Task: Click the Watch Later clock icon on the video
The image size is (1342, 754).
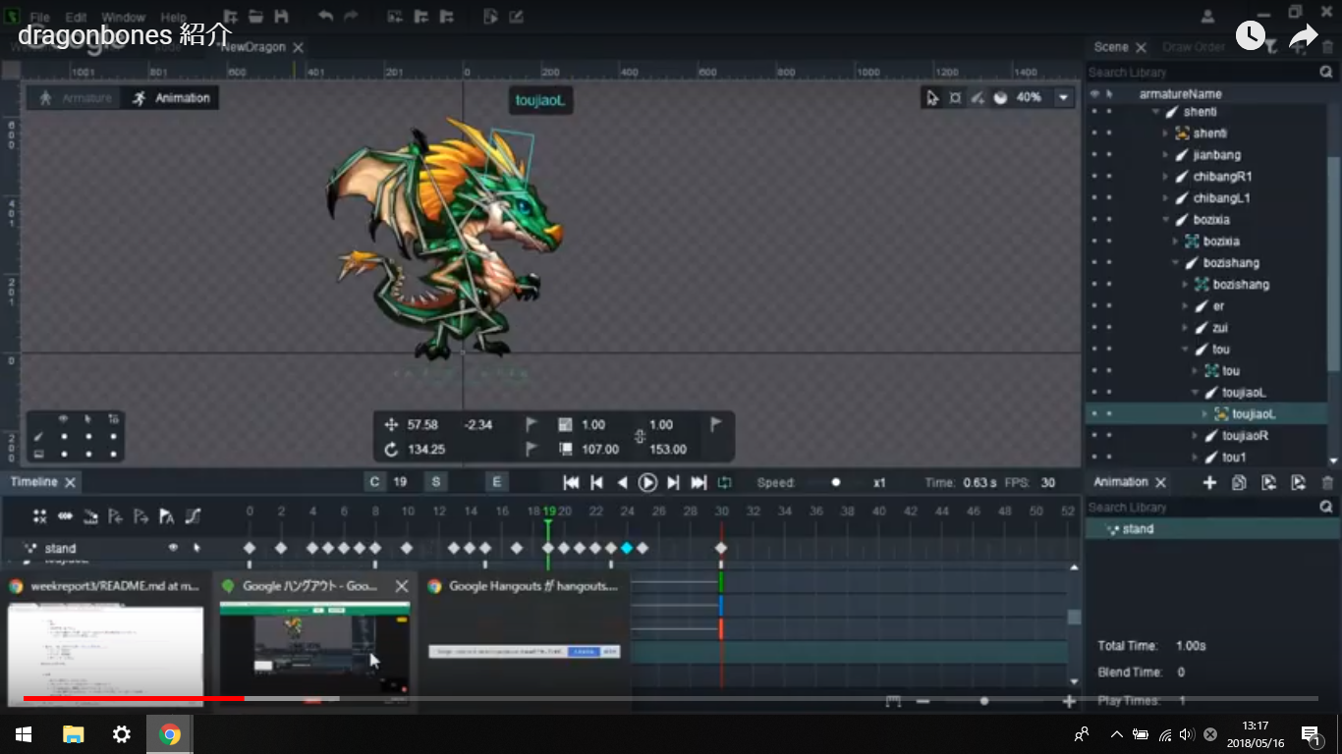Action: [1250, 36]
